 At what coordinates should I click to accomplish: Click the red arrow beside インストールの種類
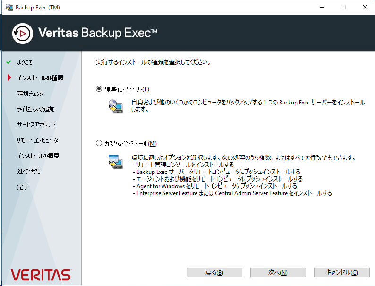tap(9, 78)
